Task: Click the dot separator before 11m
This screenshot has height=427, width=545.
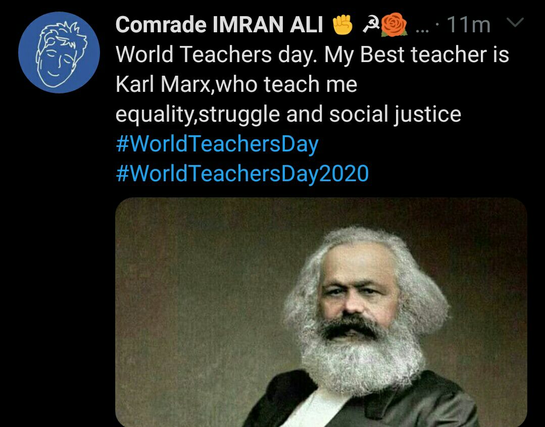Action: [437, 24]
